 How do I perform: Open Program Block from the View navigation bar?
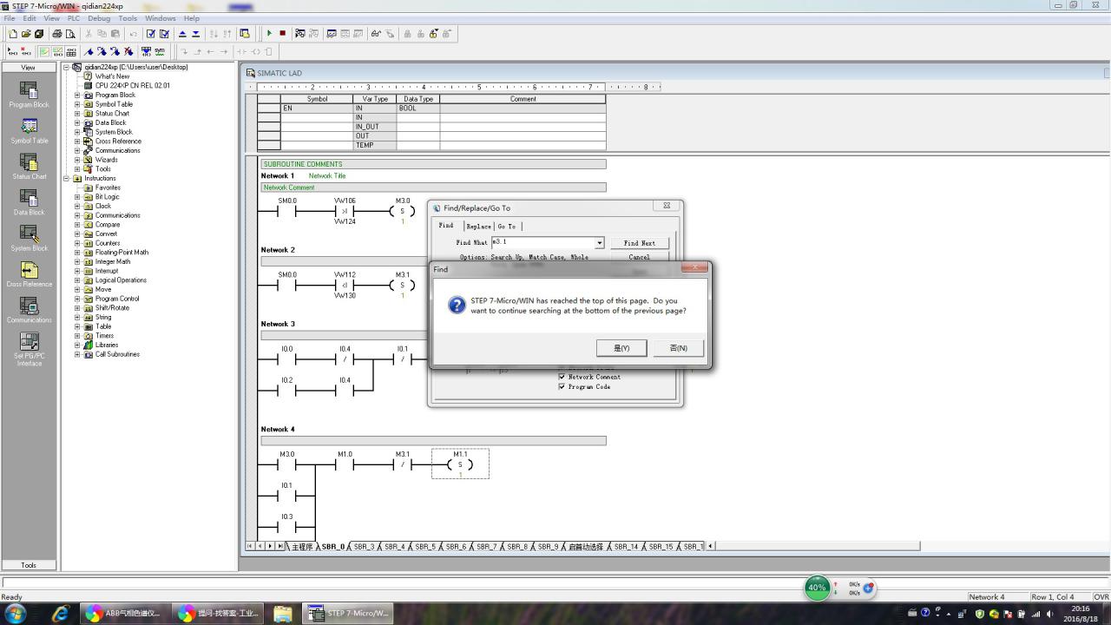click(29, 95)
